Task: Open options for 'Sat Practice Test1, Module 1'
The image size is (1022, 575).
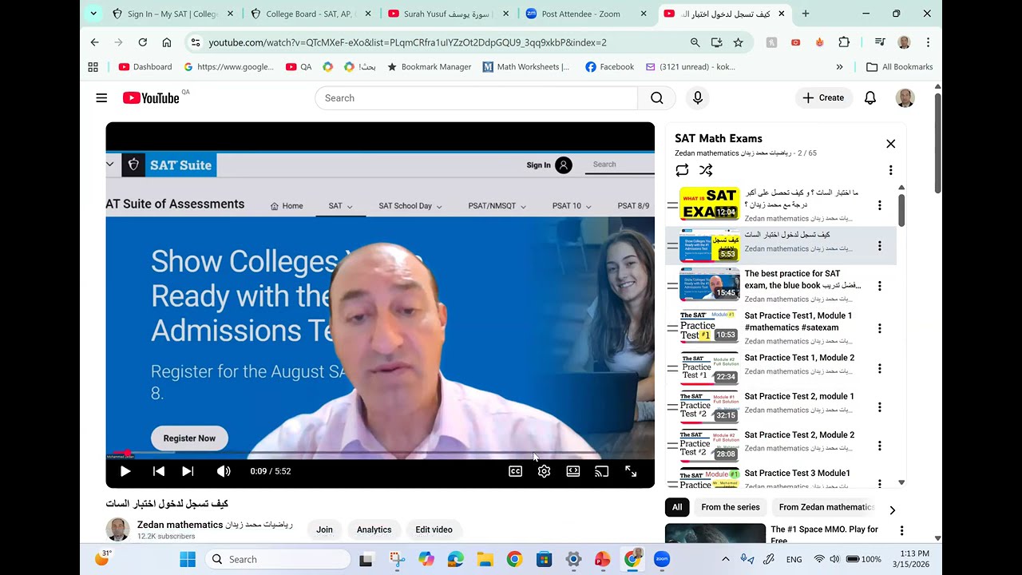Action: point(880,328)
